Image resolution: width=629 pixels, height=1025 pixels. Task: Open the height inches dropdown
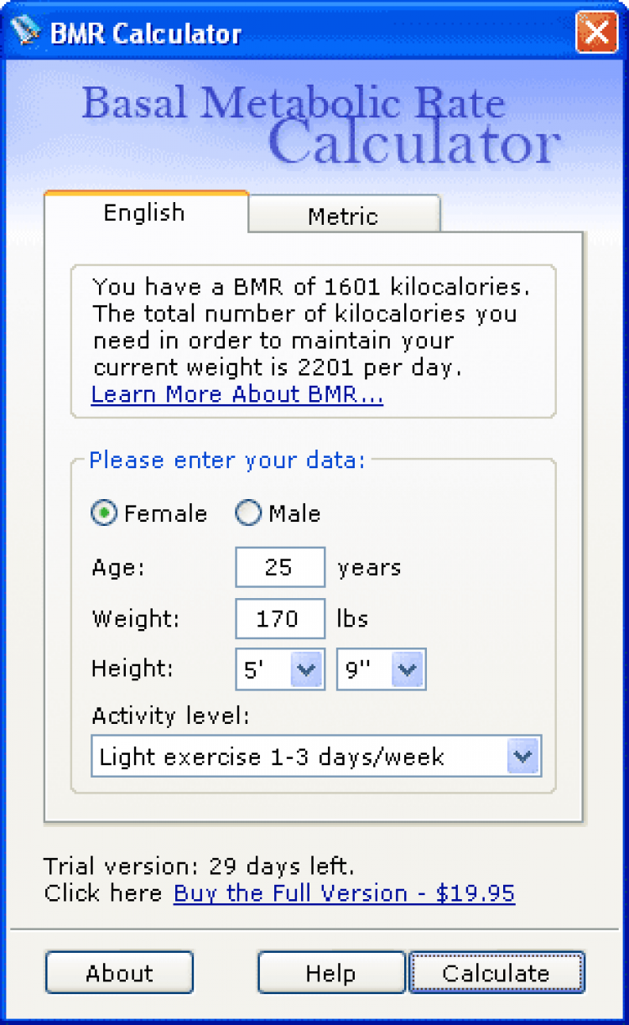[407, 671]
